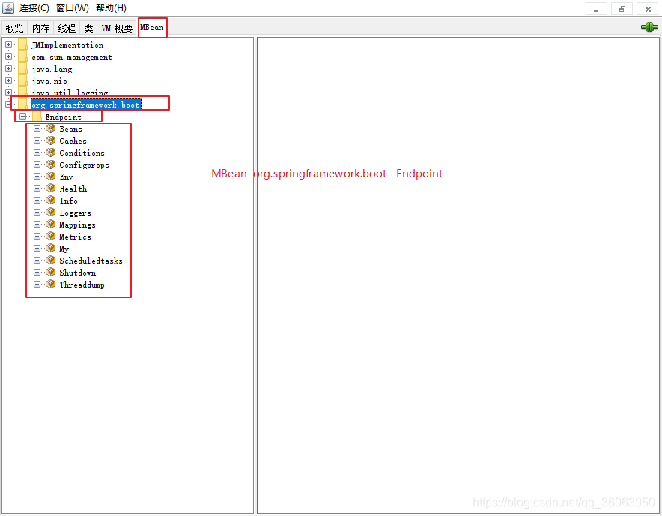Switch to the 线程 tab
662x516 pixels.
67,28
